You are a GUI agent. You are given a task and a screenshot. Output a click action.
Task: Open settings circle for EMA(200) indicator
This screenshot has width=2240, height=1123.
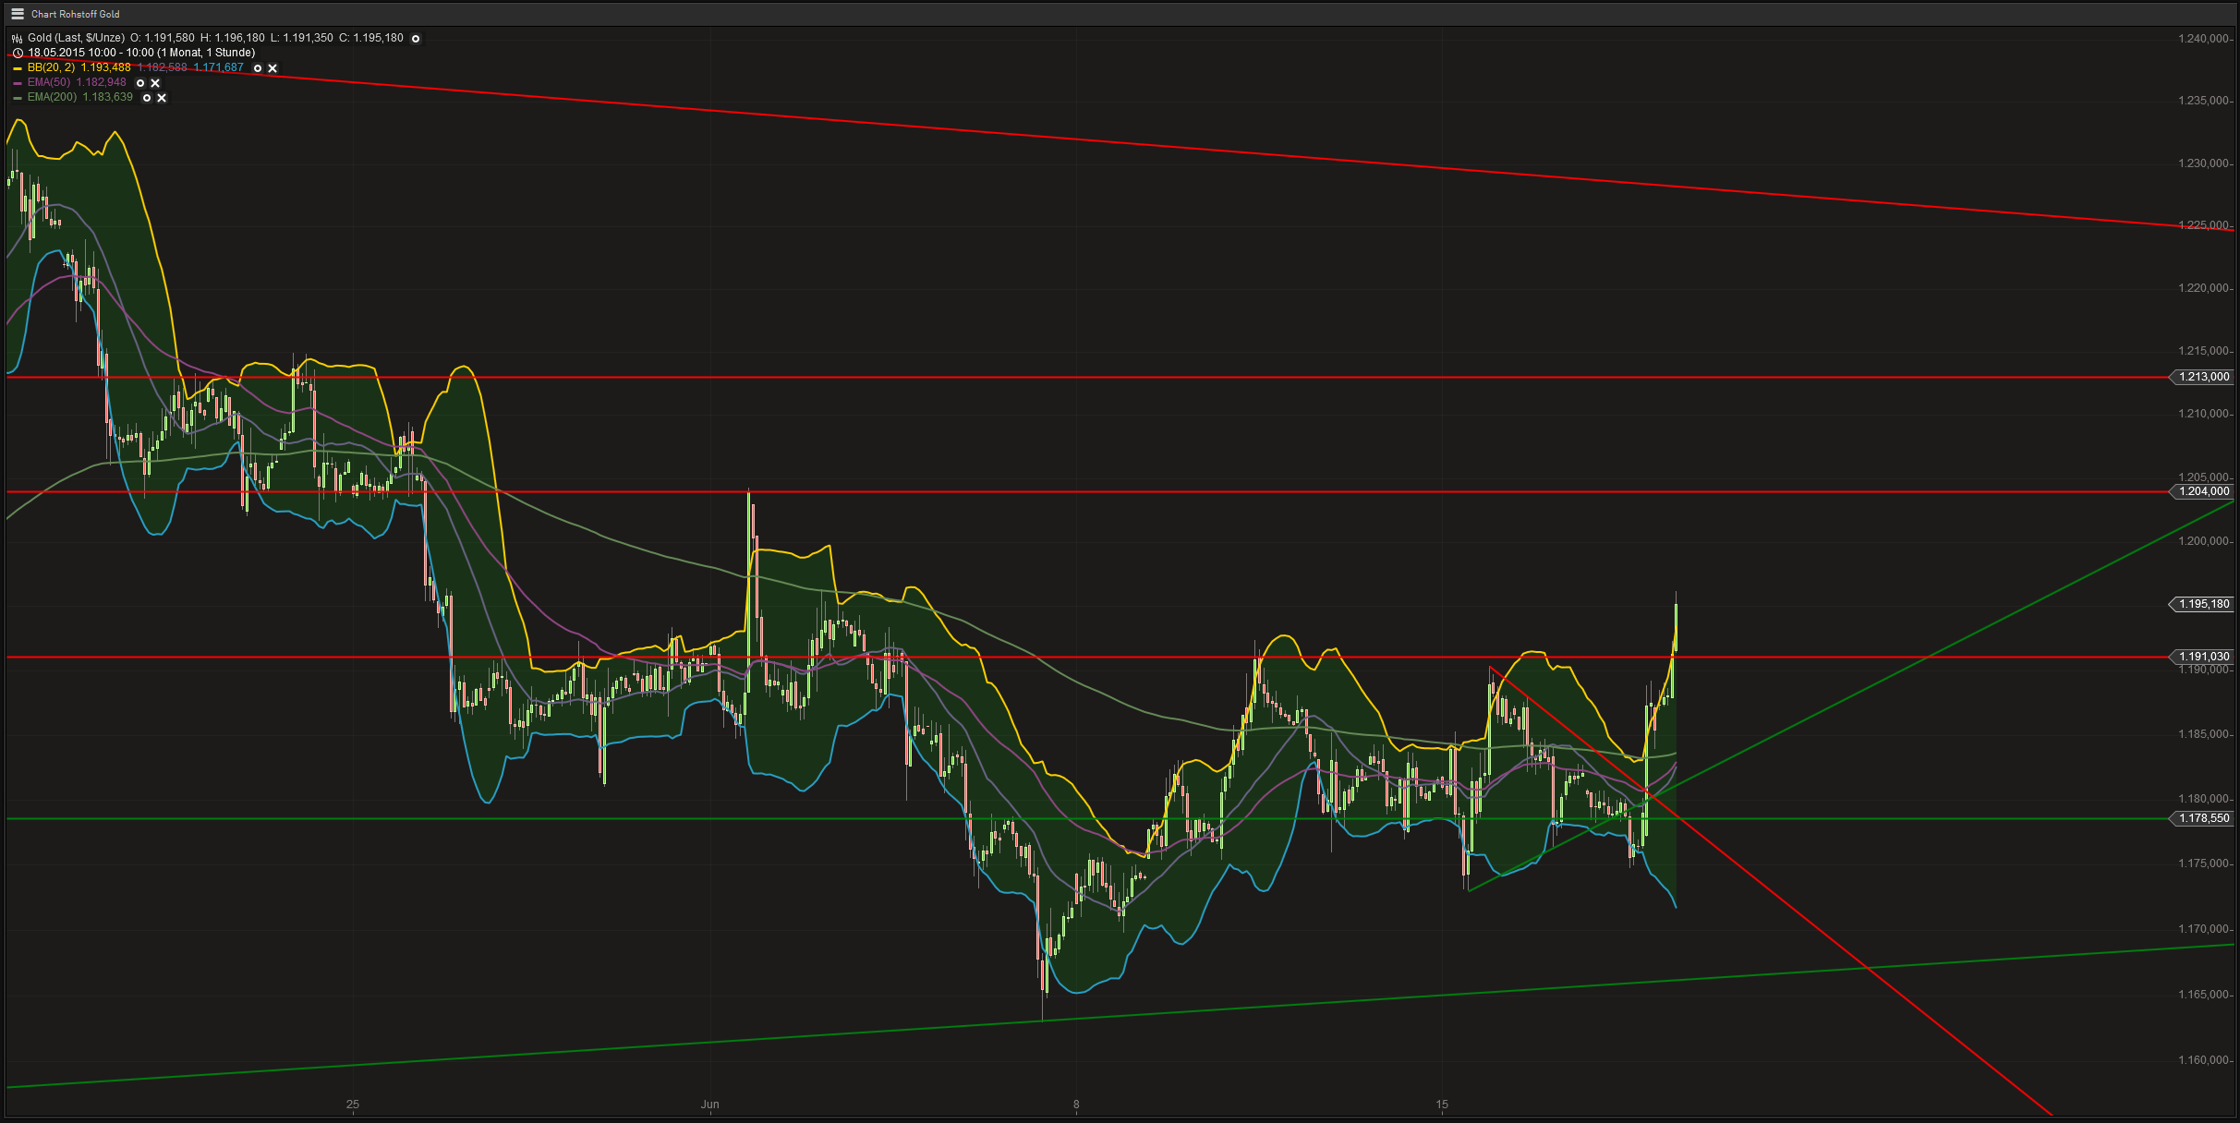(147, 98)
